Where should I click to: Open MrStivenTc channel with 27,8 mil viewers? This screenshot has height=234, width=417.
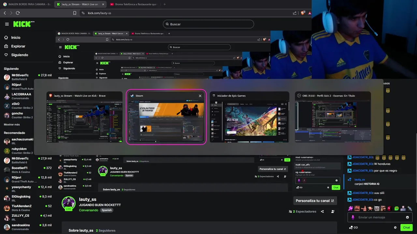(28, 77)
